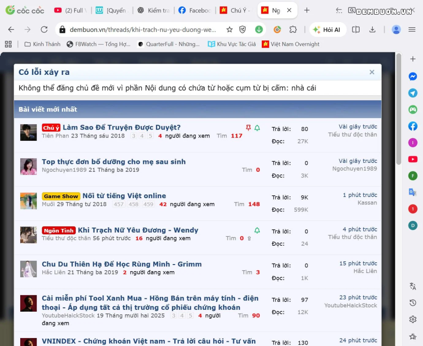Open the extensions puzzle icon
Viewport: 423px width, 346px height.
pyautogui.click(x=293, y=30)
